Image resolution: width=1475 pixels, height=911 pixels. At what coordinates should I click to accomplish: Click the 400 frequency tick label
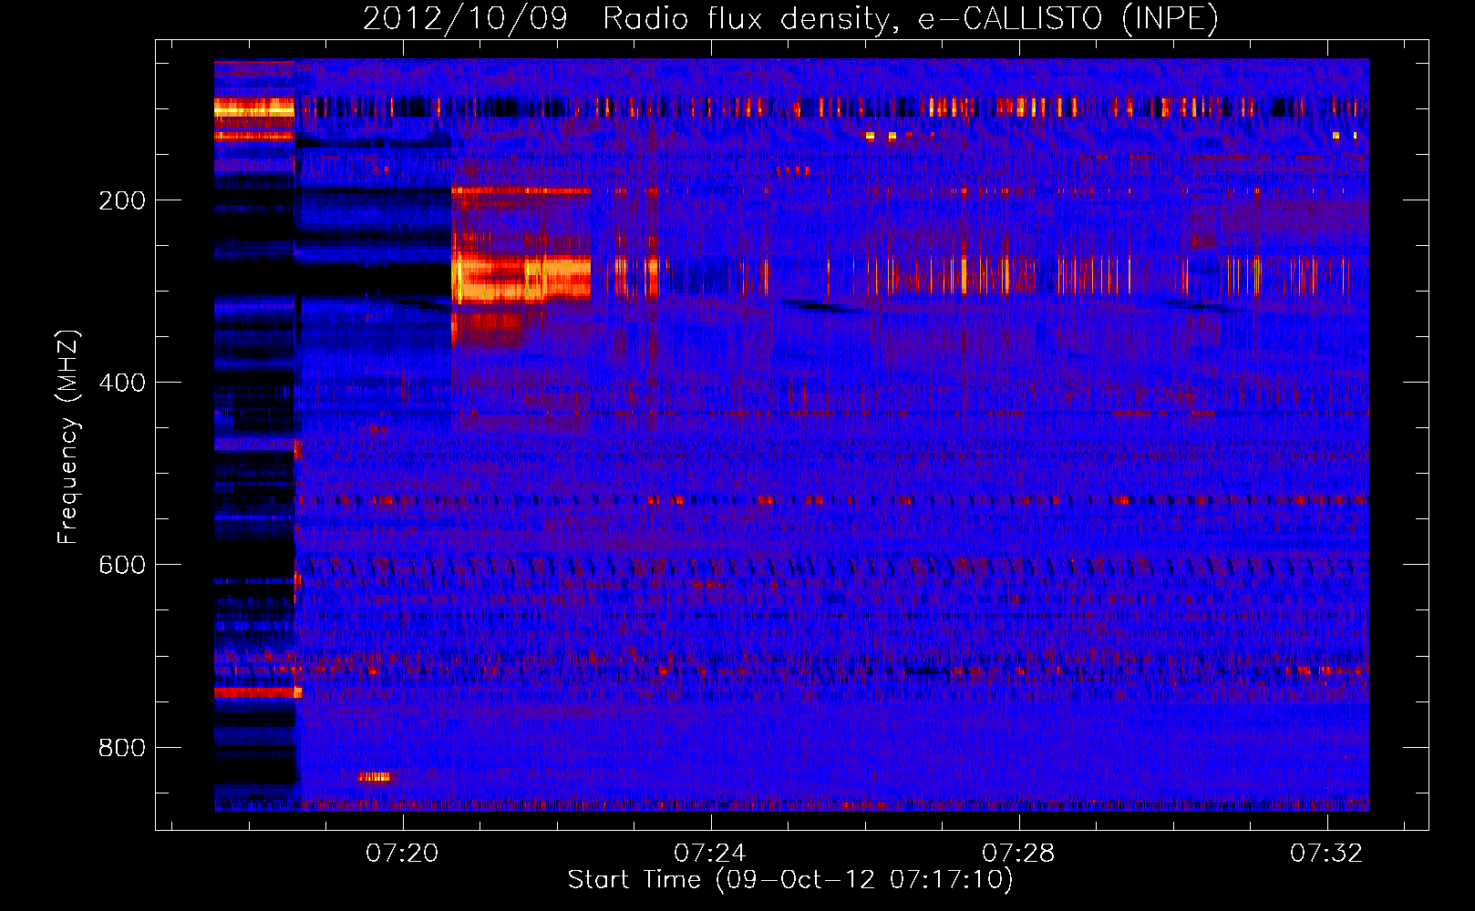click(x=122, y=383)
